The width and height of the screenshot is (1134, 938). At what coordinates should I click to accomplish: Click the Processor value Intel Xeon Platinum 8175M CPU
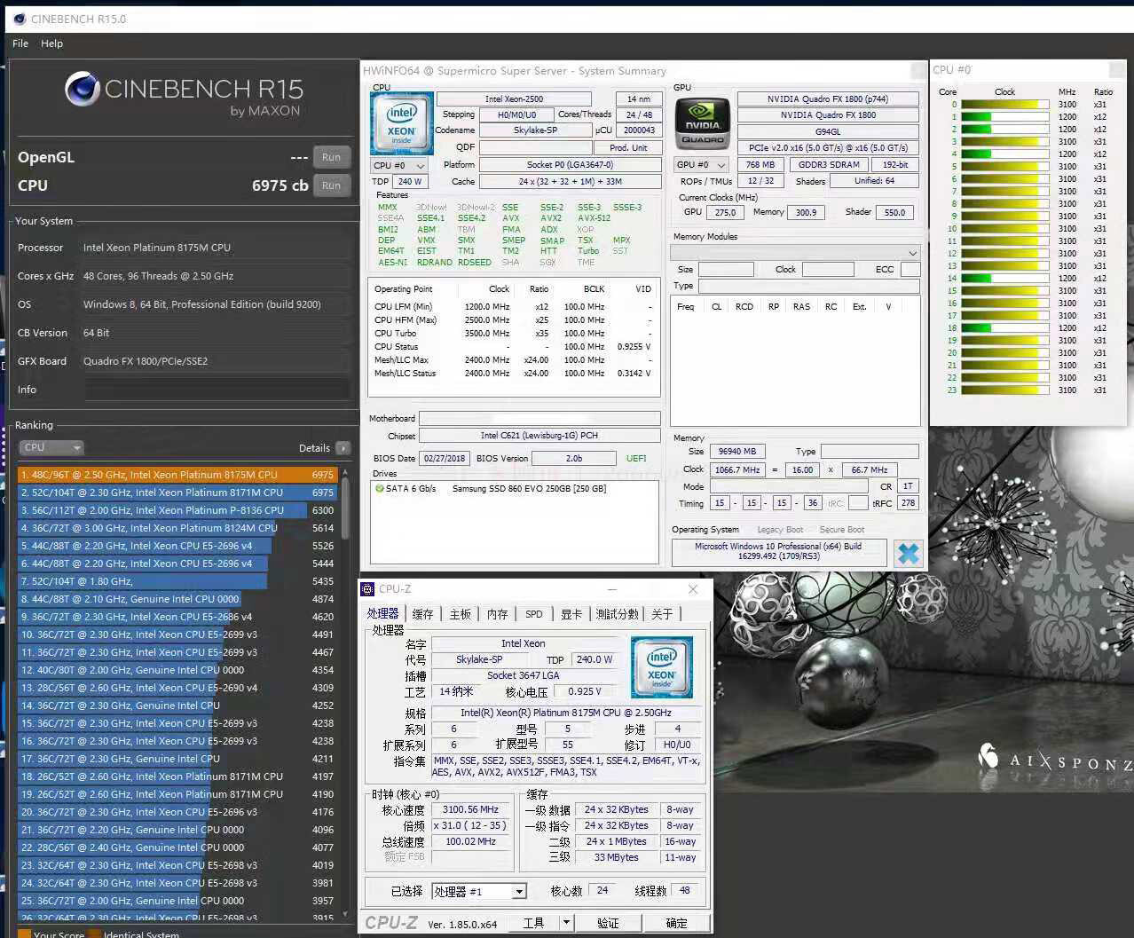(x=157, y=248)
